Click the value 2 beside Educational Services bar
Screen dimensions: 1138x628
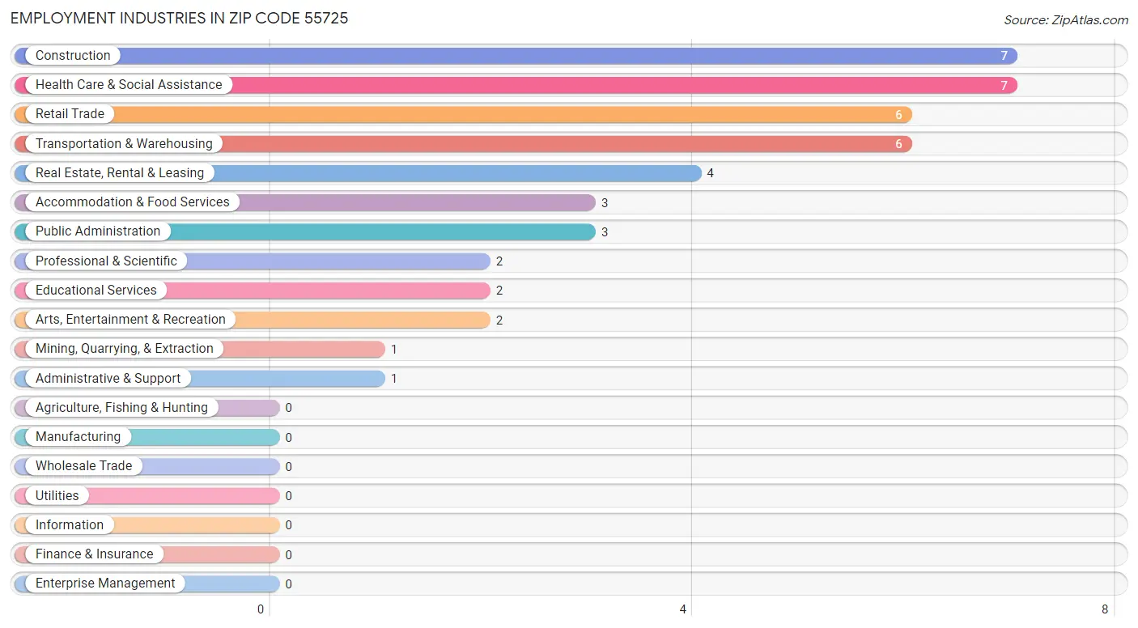click(x=499, y=291)
